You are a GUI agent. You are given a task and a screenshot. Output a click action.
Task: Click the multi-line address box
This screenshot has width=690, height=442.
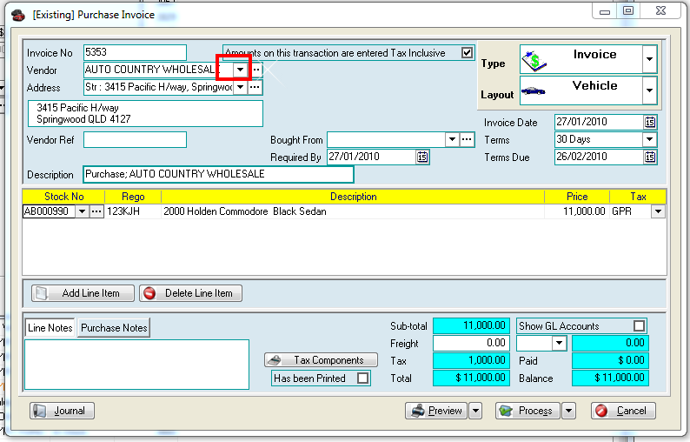pyautogui.click(x=145, y=113)
